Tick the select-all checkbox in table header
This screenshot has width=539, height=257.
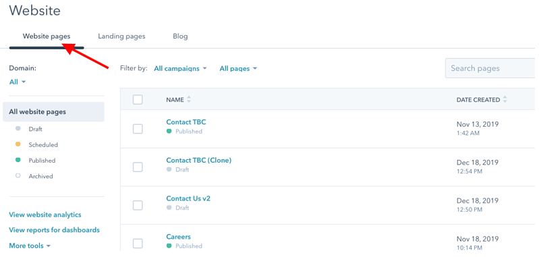click(x=138, y=100)
